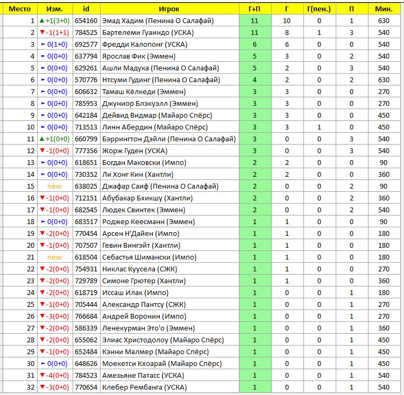
Task: Click player name Дейвид Видмар
Action: pos(129,116)
